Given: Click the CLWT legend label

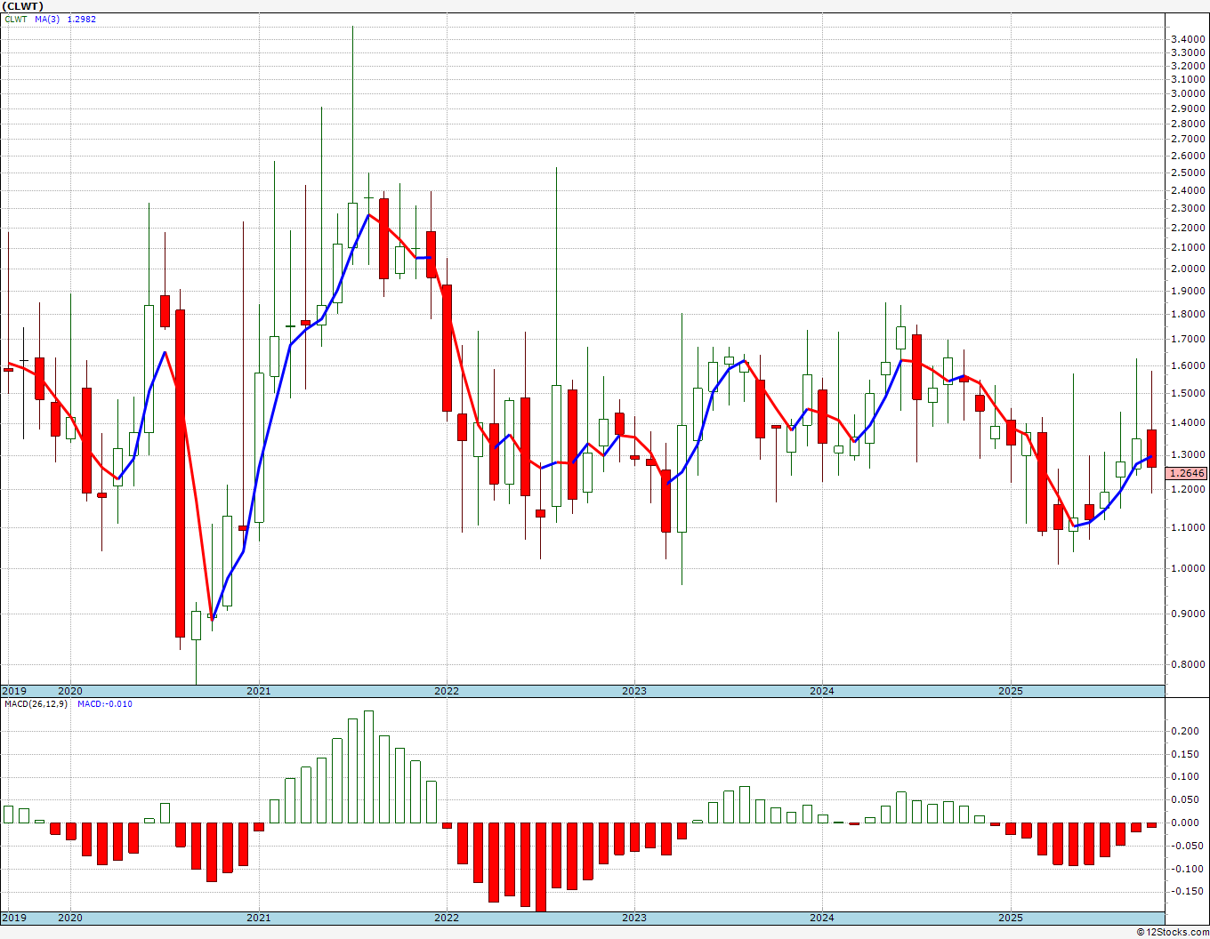Looking at the screenshot, I should 16,19.
